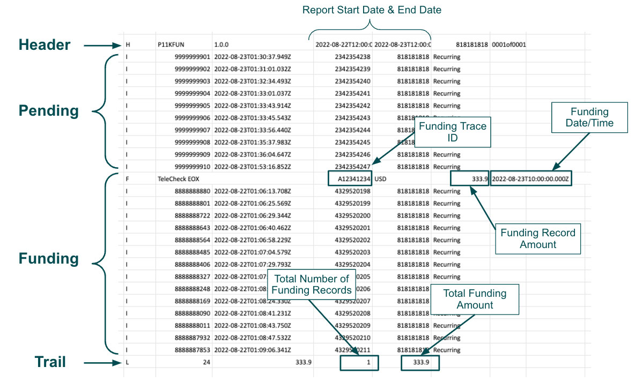Select report start date 2022-08-22T12:00:0 cell
The height and width of the screenshot is (382, 635).
click(x=343, y=44)
